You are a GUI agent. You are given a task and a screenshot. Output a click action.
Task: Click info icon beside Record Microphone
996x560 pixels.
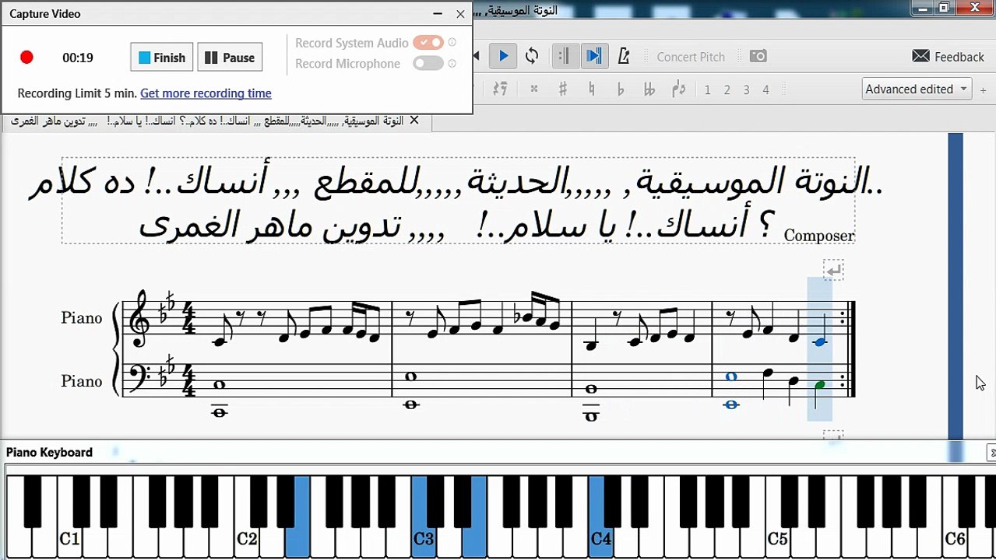coord(452,64)
